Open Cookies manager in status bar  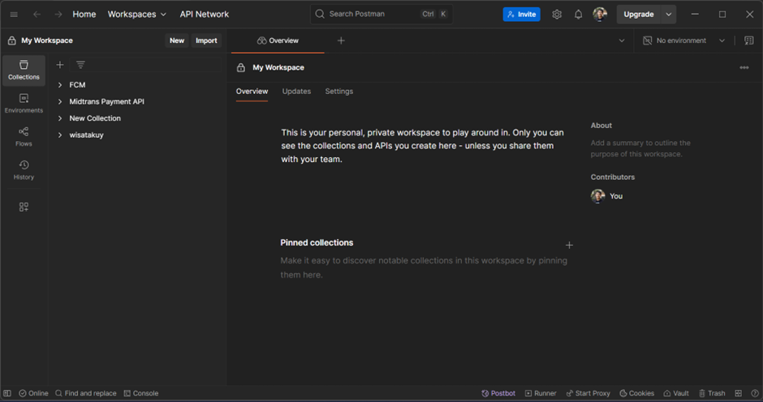click(x=636, y=393)
